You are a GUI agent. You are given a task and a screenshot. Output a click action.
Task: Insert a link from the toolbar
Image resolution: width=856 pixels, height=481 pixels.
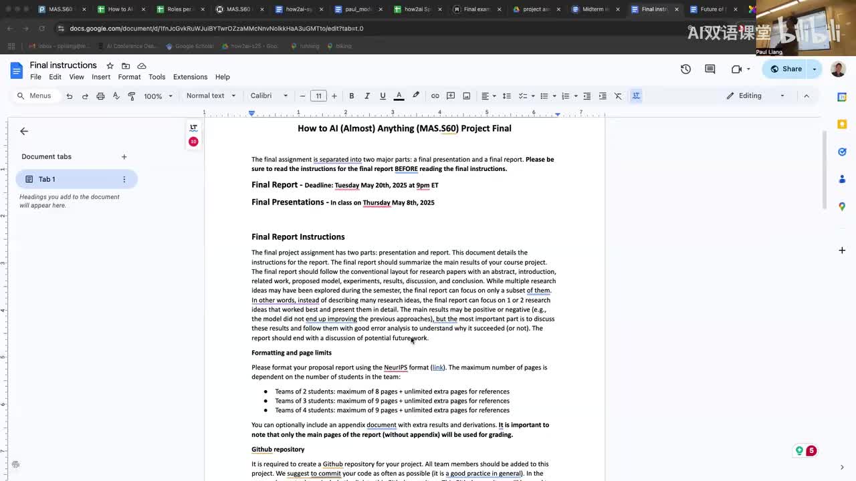(x=435, y=96)
